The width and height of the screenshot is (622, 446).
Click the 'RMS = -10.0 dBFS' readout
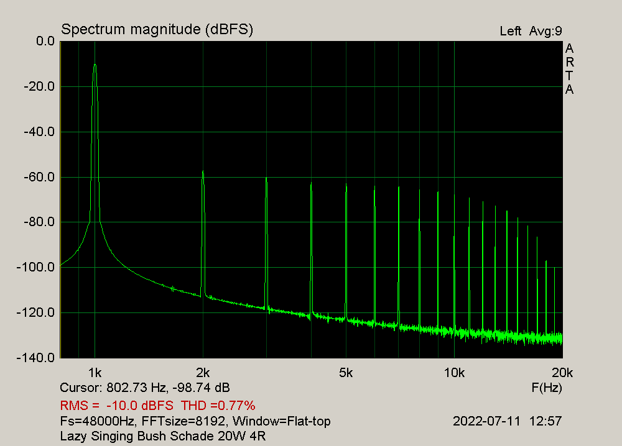coord(117,406)
